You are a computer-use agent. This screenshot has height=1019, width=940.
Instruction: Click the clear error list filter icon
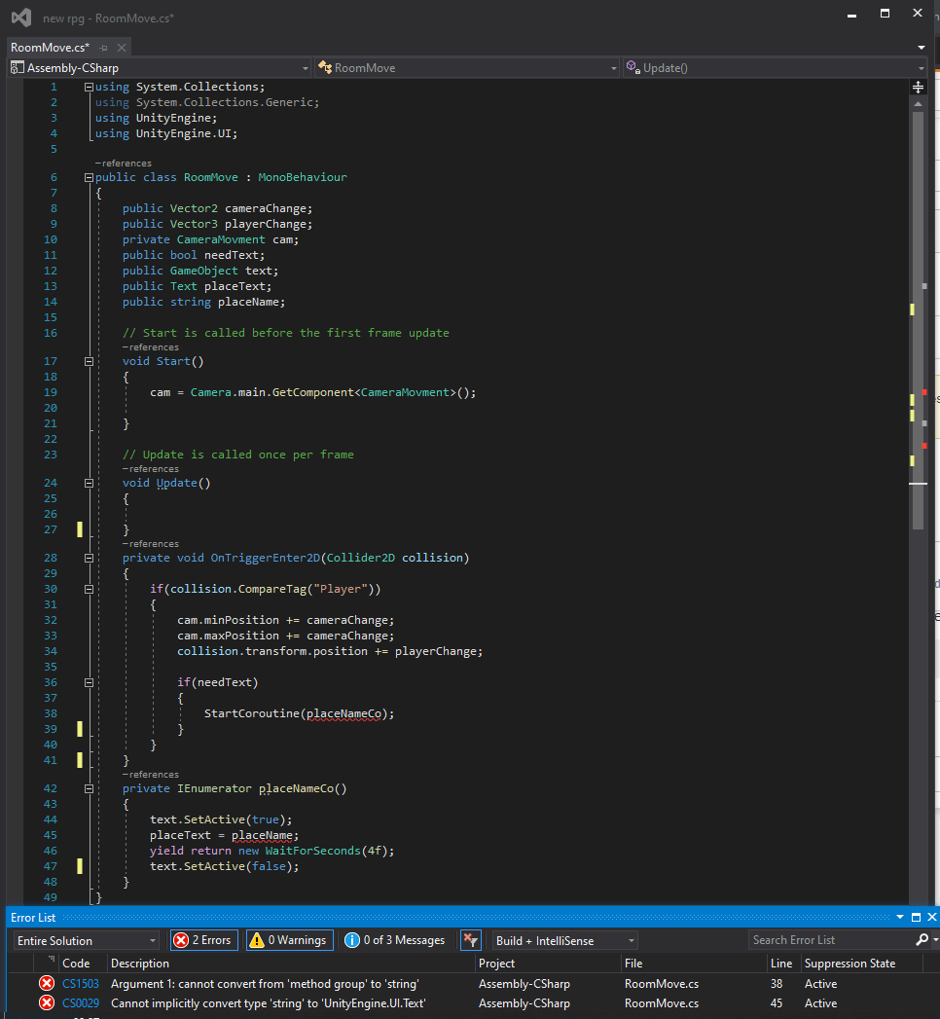[470, 940]
